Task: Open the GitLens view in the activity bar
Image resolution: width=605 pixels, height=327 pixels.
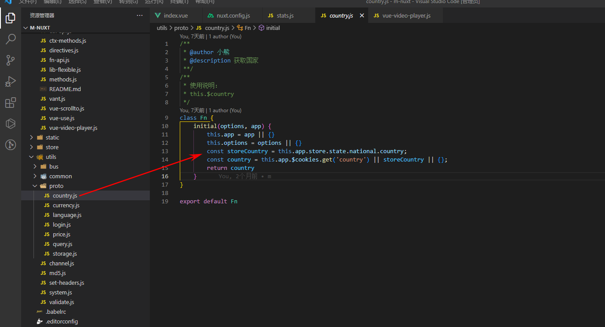Action: [10, 145]
